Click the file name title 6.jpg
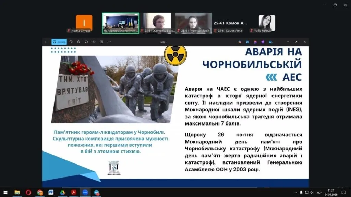The height and width of the screenshot is (197, 351). pyautogui.click(x=163, y=42)
